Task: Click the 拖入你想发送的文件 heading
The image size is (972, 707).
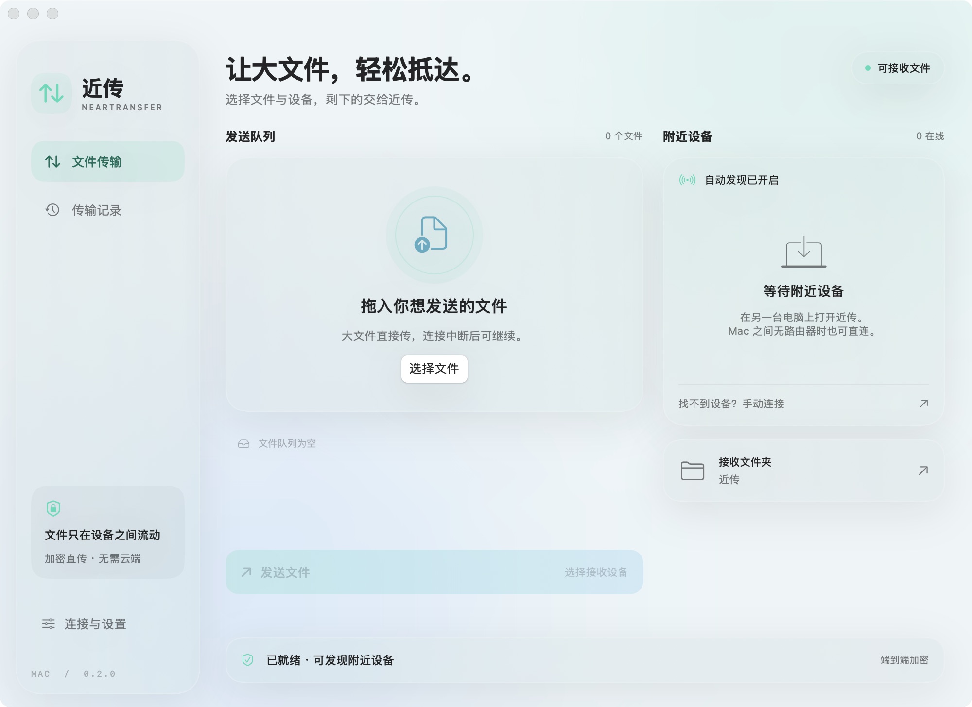Action: pos(434,306)
